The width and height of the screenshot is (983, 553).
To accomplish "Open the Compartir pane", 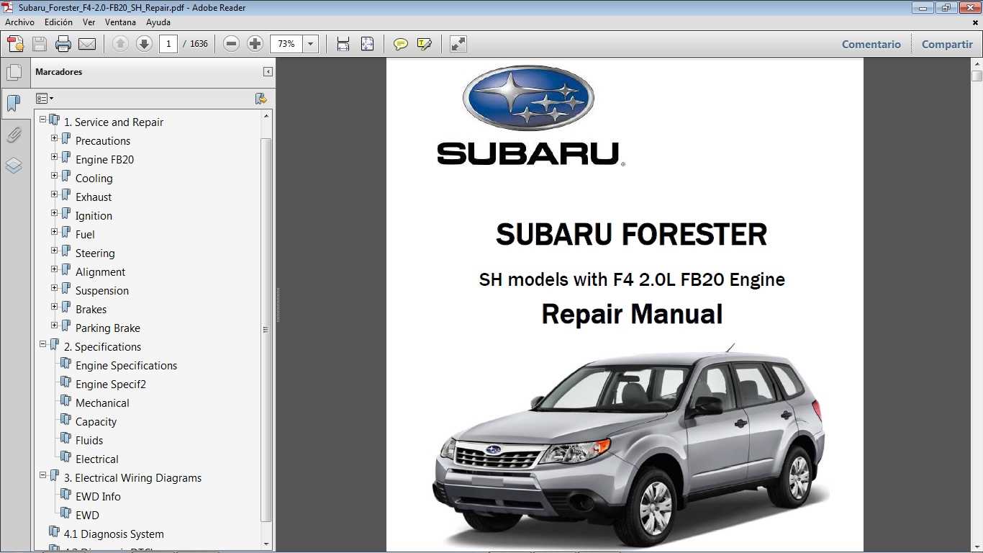I will pyautogui.click(x=947, y=44).
